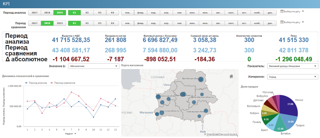320x138 pixels.
Task: Click plan delta -1 296 048,49
Action: coord(293,59)
